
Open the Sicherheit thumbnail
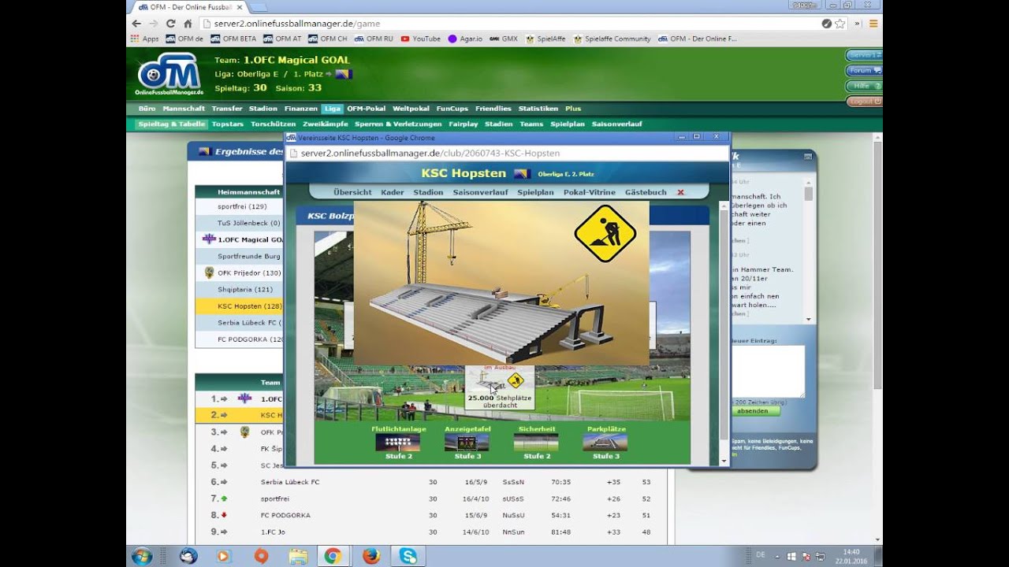[x=536, y=442]
